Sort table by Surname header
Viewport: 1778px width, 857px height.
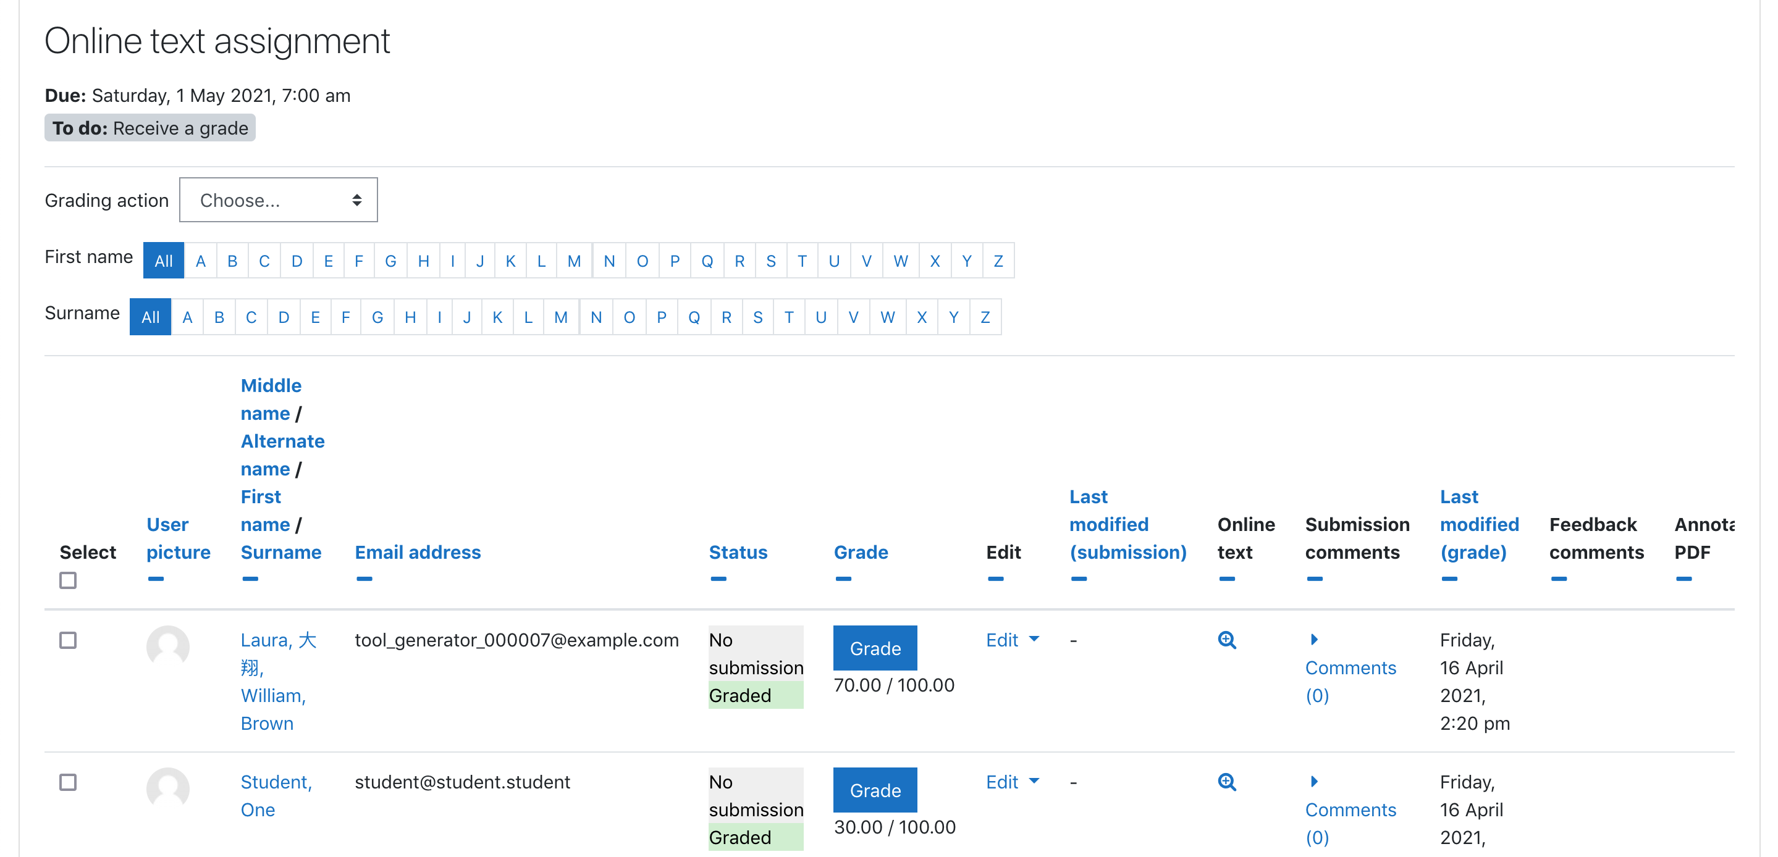[x=281, y=552]
